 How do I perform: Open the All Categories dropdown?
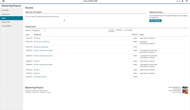pyautogui.click(x=39, y=30)
